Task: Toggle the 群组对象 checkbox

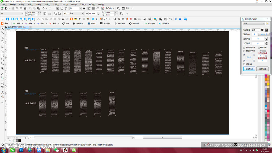Action: pyautogui.click(x=259, y=48)
